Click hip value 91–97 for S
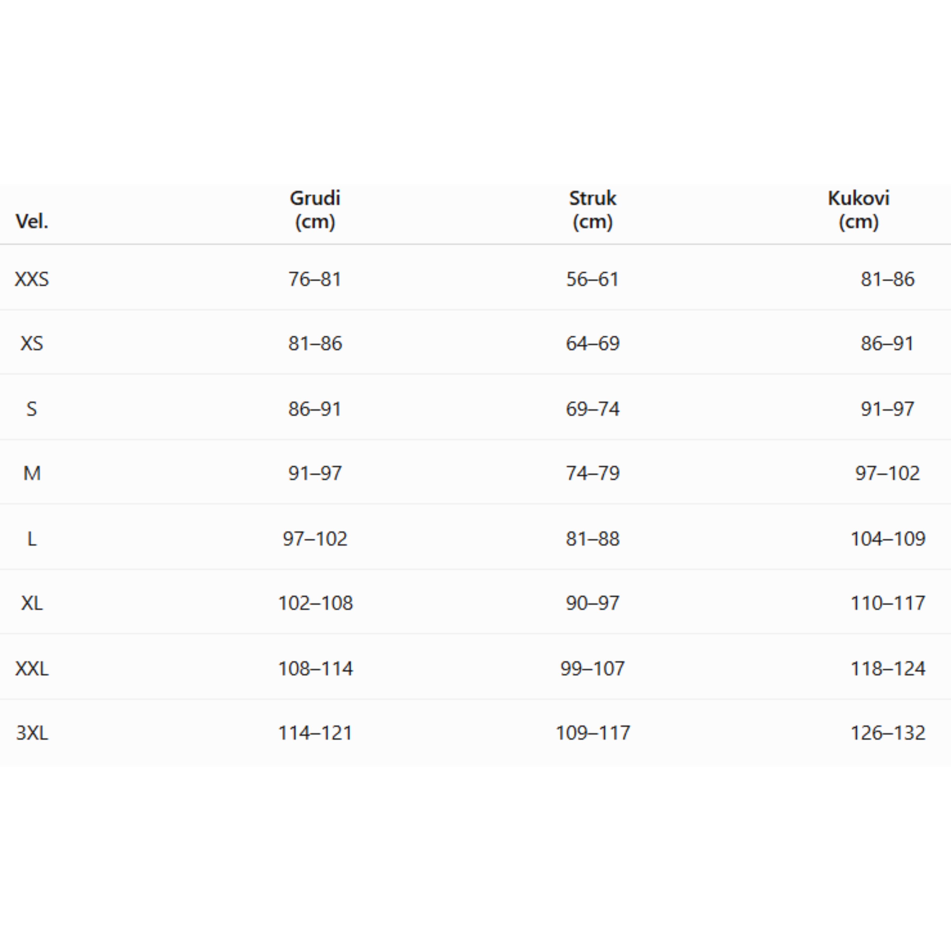The width and height of the screenshot is (951, 951). (888, 409)
